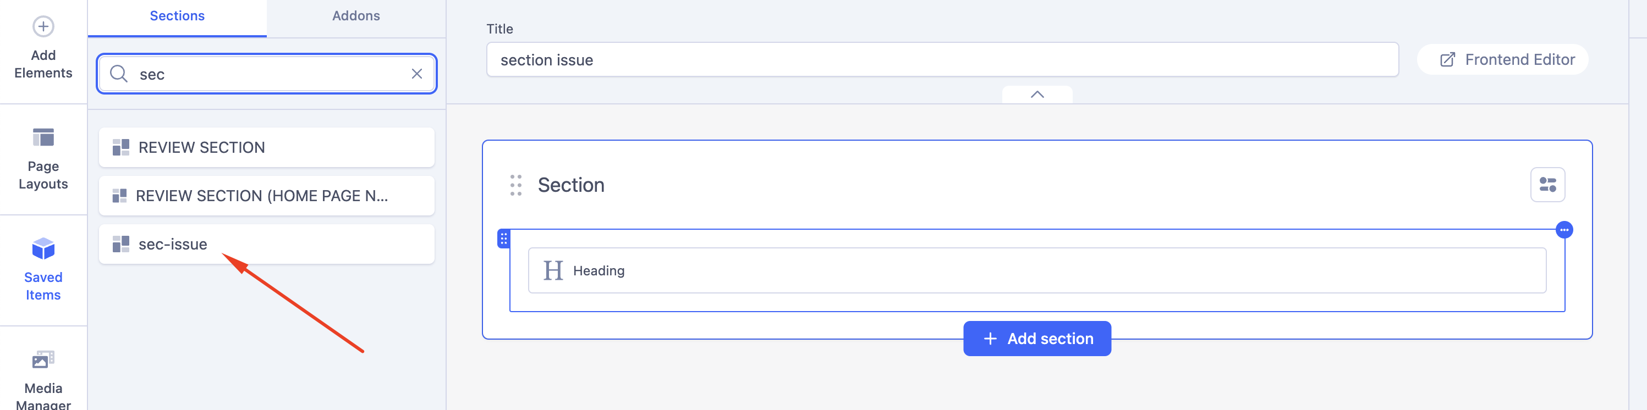
Task: Open the Media Manager
Action: point(43,378)
